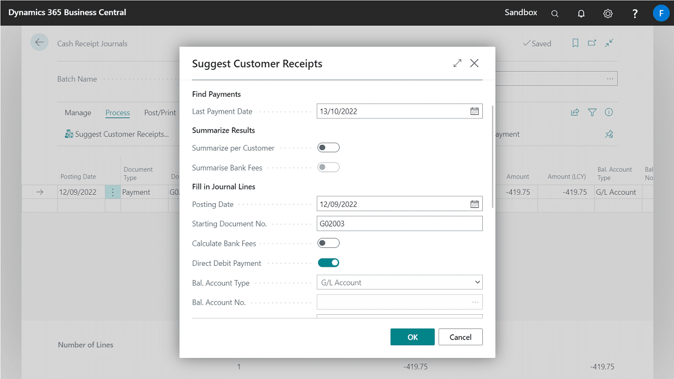
Task: Open the settings gear menu
Action: pyautogui.click(x=608, y=14)
